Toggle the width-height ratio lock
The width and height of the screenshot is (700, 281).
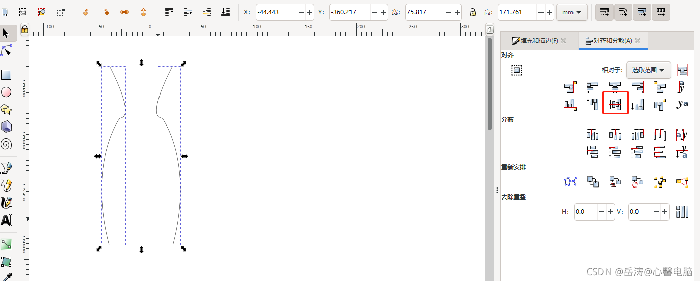pos(473,12)
